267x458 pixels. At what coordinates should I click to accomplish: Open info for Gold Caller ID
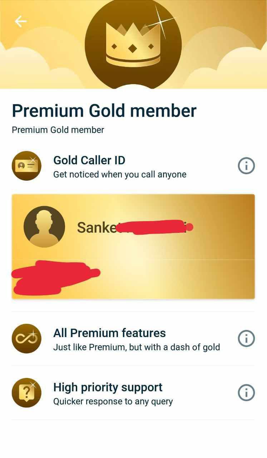click(246, 166)
